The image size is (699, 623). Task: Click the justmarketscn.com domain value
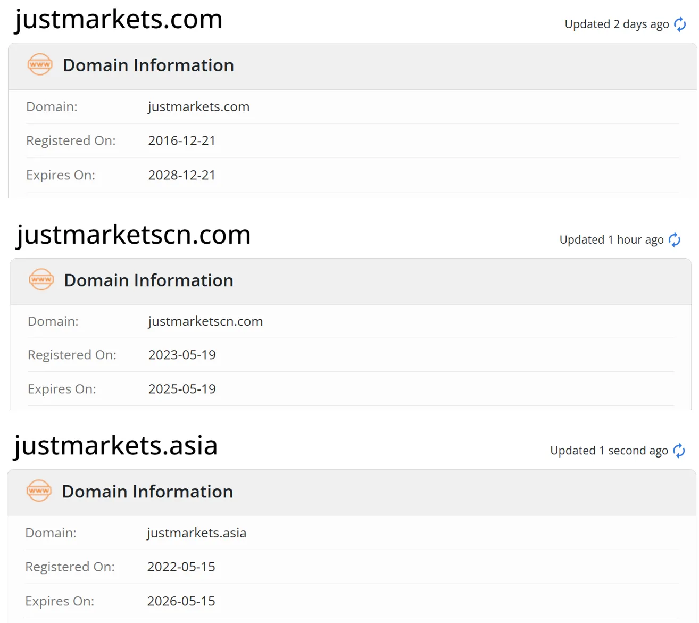[x=205, y=321]
